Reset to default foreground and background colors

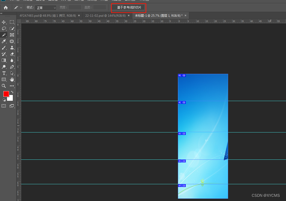click(x=4, y=100)
